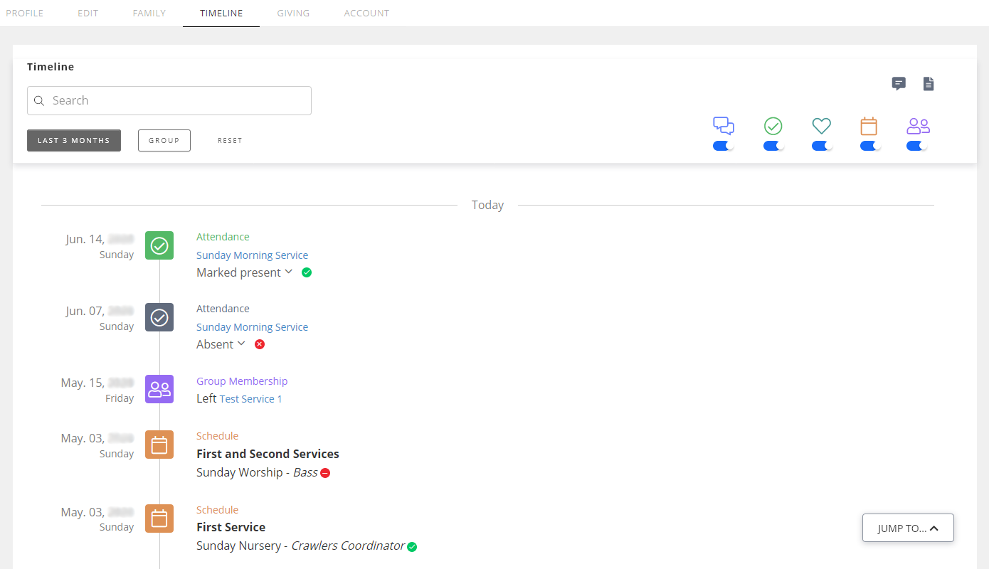989x569 pixels.
Task: Disable the groups events toggle
Action: tap(917, 146)
